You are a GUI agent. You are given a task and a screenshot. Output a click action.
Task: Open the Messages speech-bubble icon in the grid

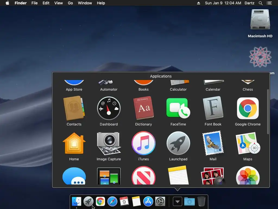coord(74,176)
